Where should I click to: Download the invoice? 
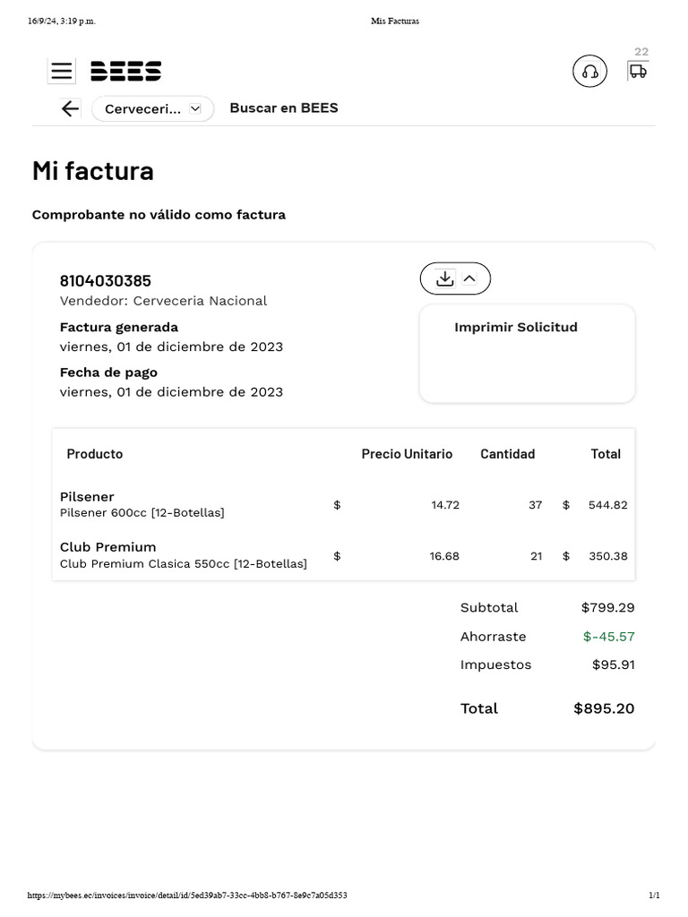pos(444,279)
